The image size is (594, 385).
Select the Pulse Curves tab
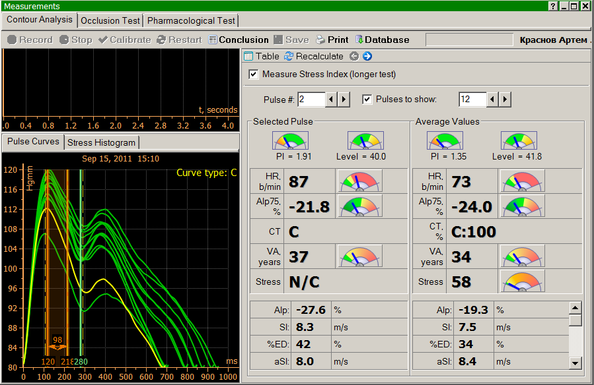[33, 141]
